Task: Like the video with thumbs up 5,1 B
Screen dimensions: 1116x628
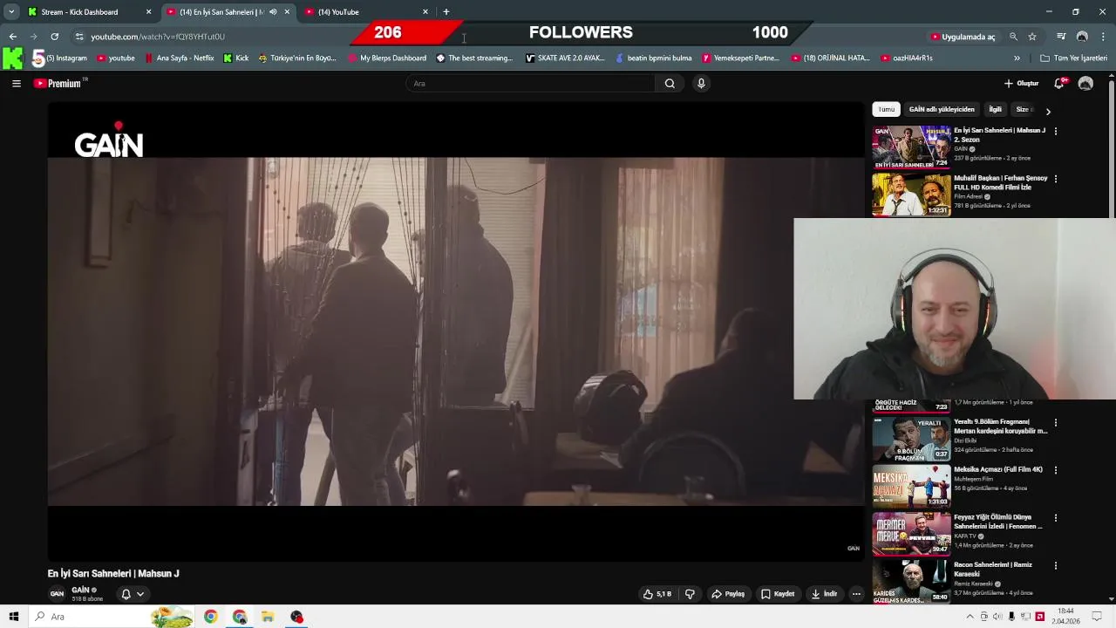Action: 657,594
